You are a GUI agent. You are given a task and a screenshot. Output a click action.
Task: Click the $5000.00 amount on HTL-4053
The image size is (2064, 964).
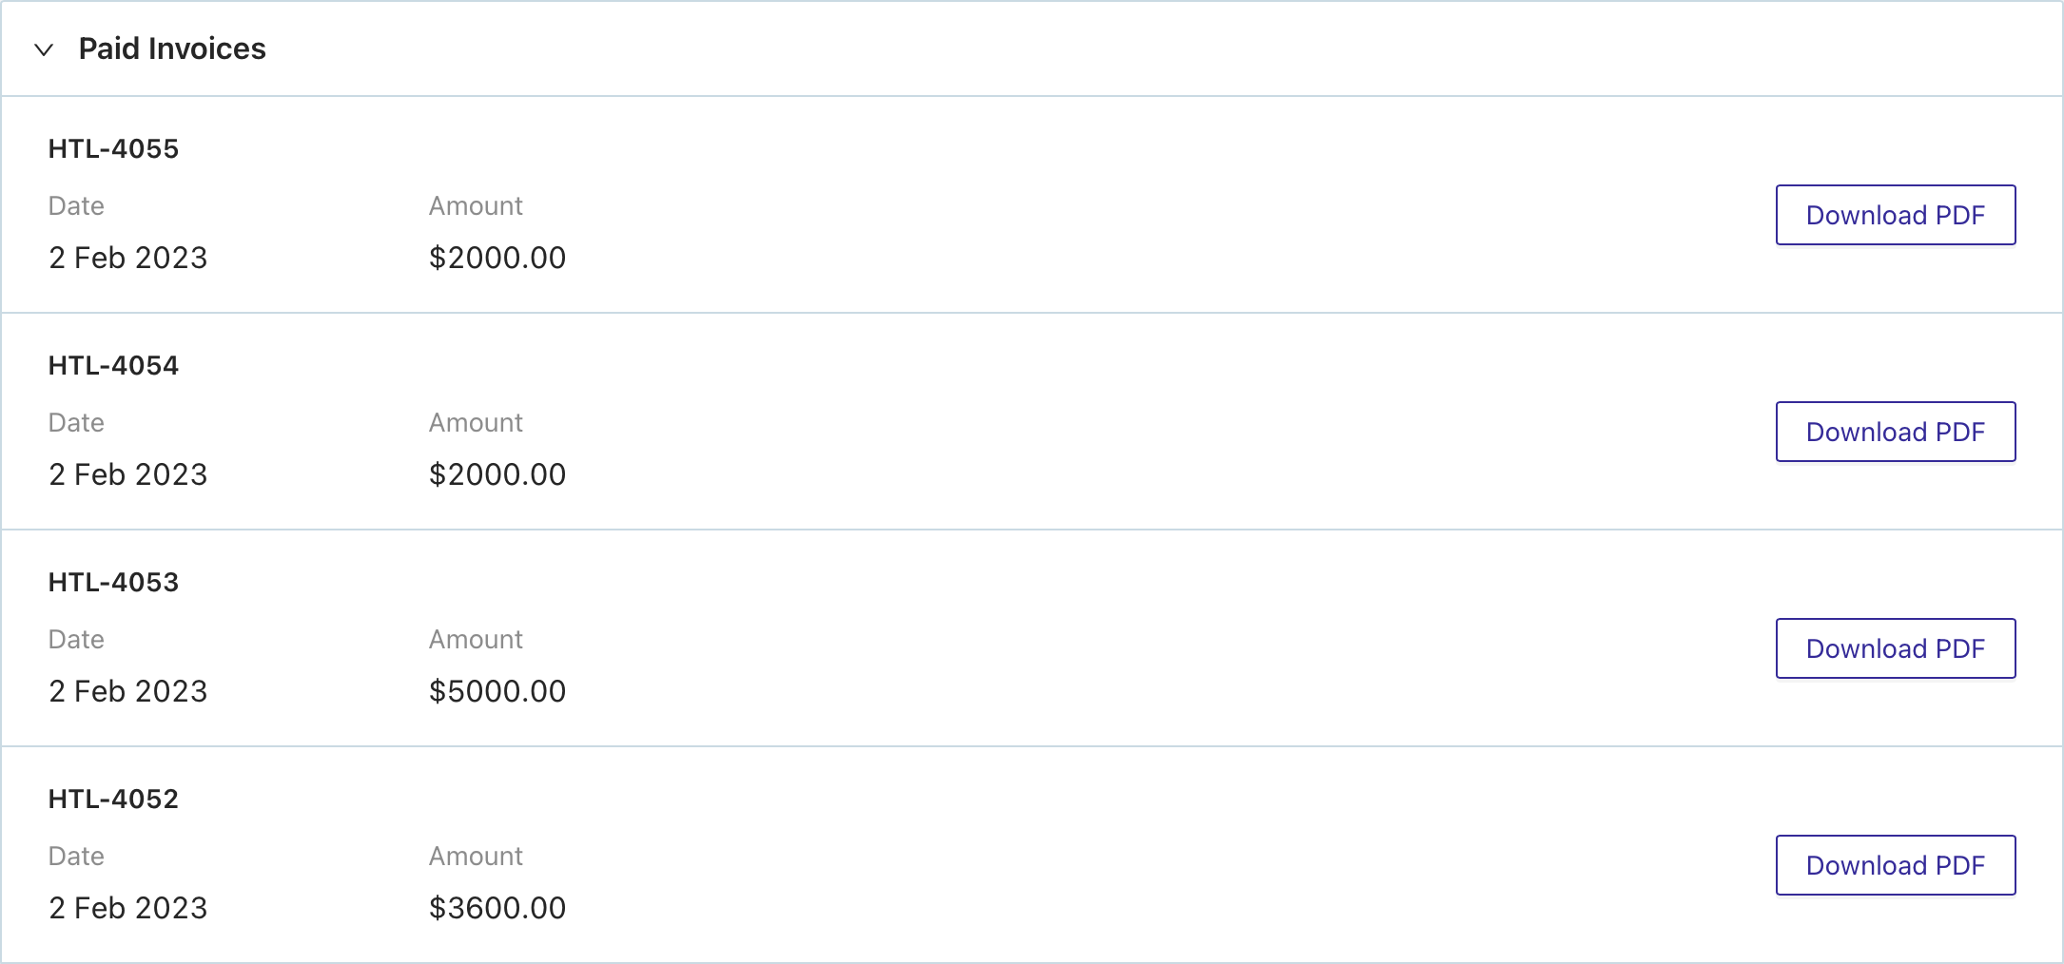(x=497, y=691)
